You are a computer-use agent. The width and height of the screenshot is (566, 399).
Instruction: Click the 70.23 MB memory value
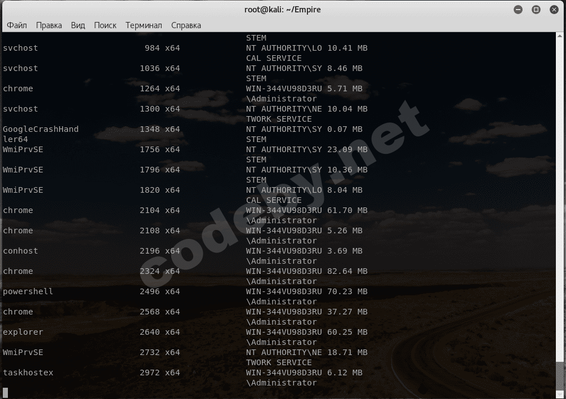[347, 291]
